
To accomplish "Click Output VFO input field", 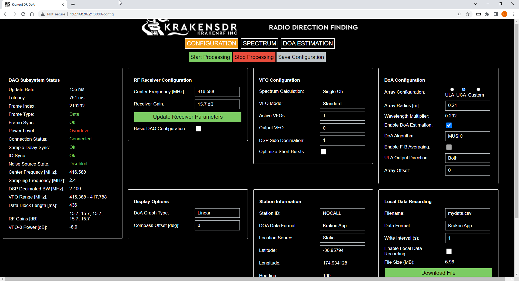I will 342,128.
